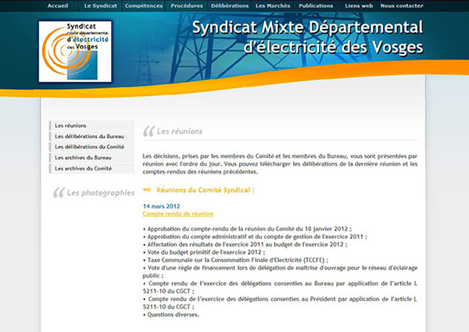The height and width of the screenshot is (332, 469).
Task: Open Les délibérations du Comité sidebar link
Action: point(91,147)
